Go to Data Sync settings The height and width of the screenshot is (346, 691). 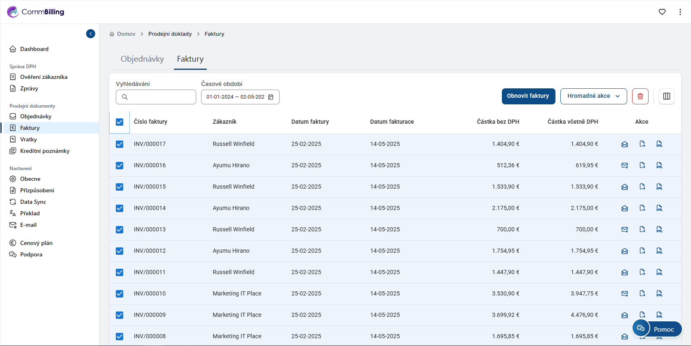click(33, 202)
